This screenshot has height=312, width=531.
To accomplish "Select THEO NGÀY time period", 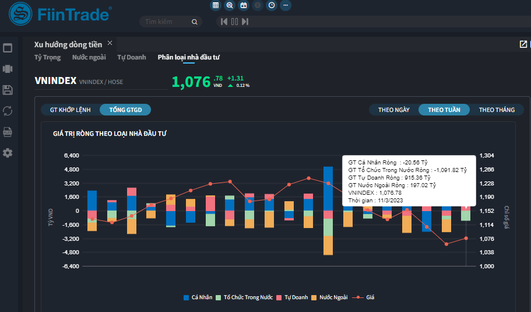I will click(x=393, y=110).
